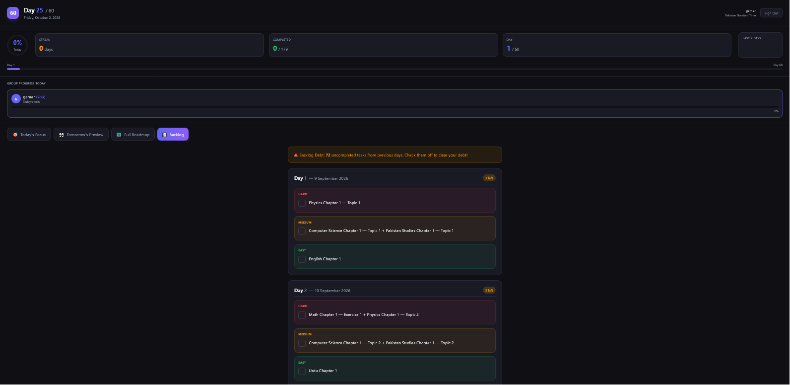Click the MEDIUM label in Day 2 card
Image resolution: width=790 pixels, height=385 pixels.
(305, 334)
